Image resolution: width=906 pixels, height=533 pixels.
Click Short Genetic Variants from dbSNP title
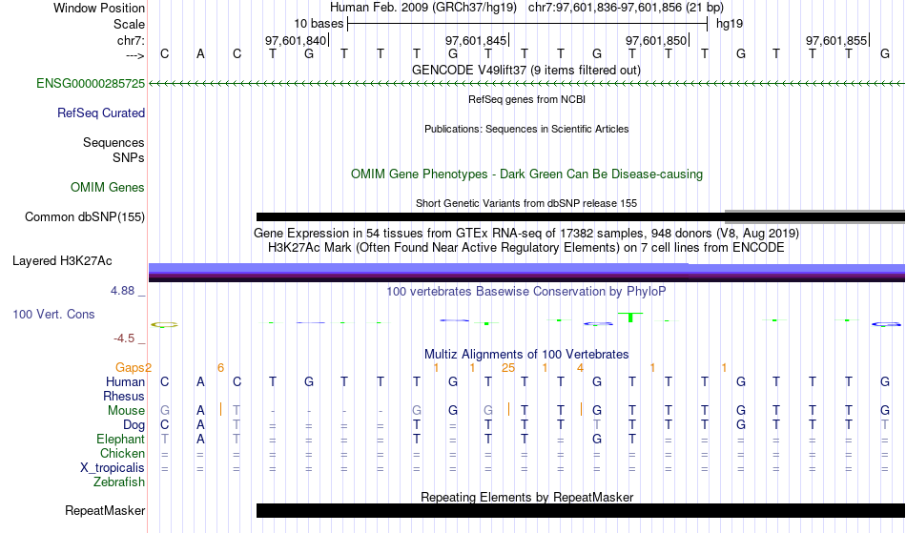click(526, 203)
